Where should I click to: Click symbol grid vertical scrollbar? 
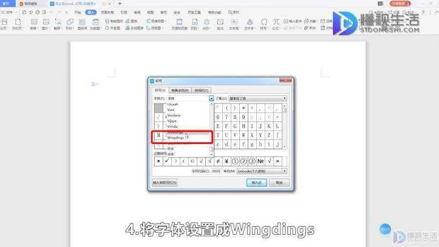click(x=285, y=126)
